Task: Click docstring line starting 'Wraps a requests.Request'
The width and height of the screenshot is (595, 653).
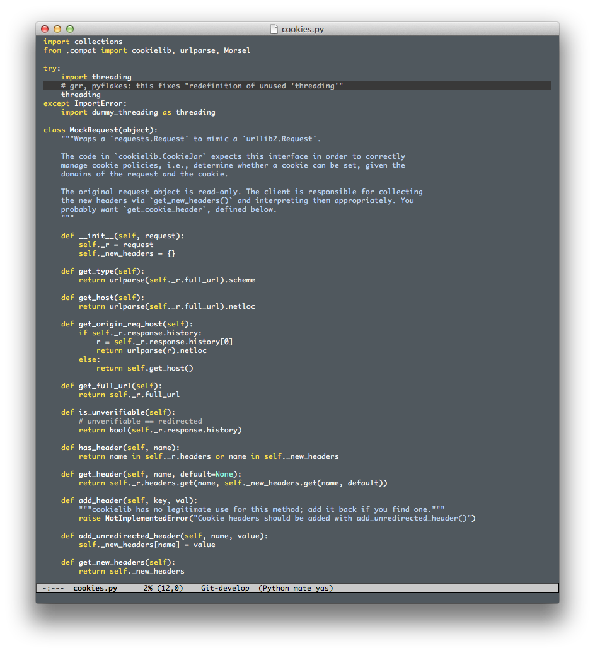Action: [x=191, y=139]
